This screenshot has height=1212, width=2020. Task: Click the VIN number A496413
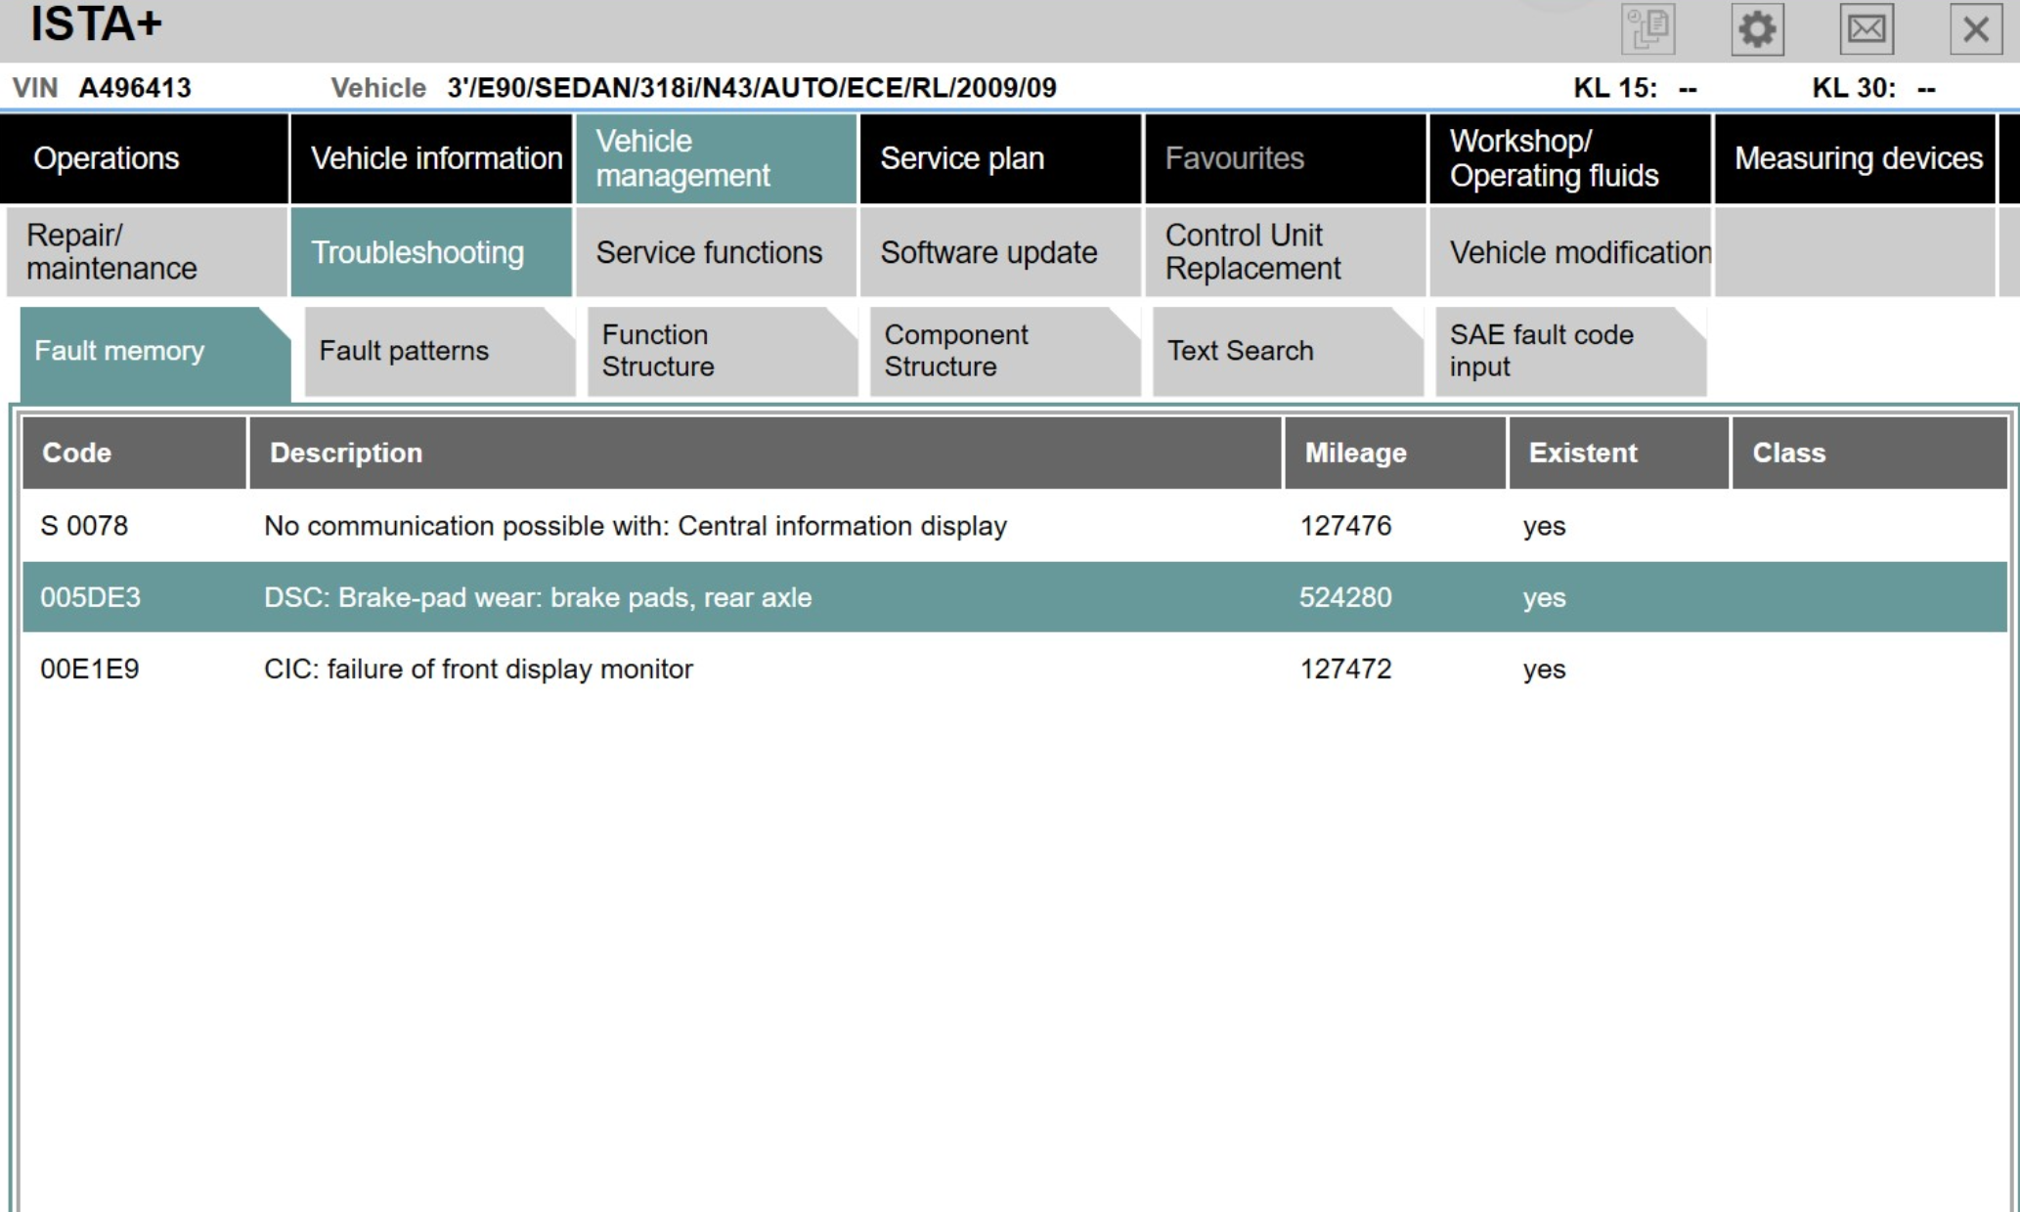coord(135,88)
